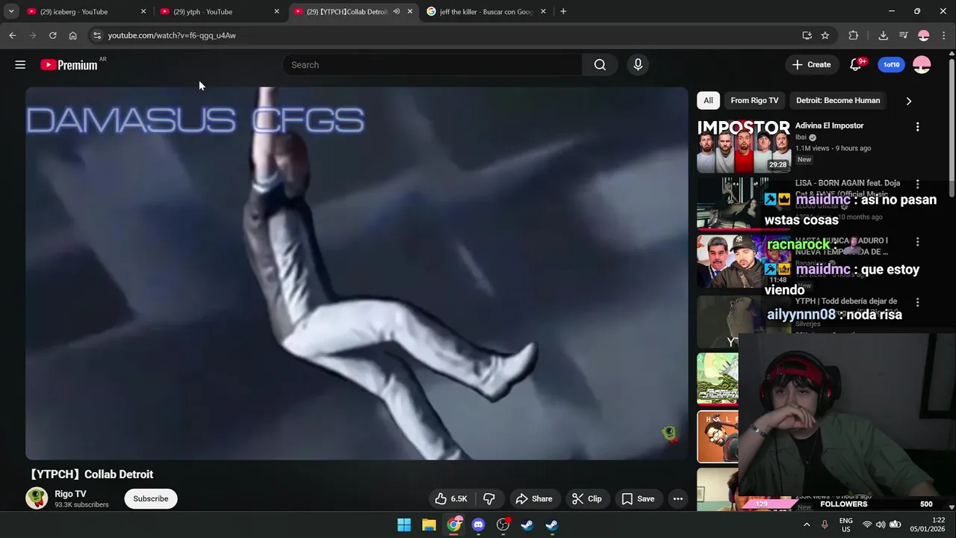
Task: Open the network Wi-Fi tray icon
Action: [x=866, y=525]
